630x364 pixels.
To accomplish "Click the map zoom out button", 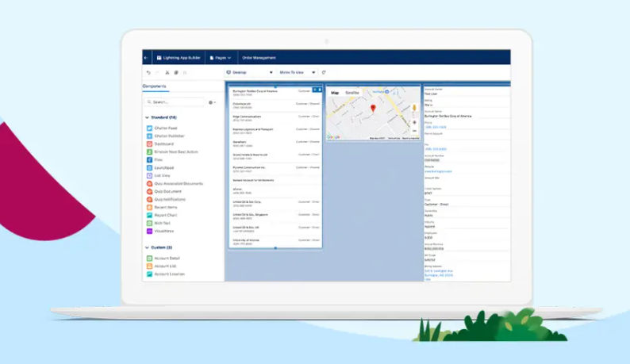I will pyautogui.click(x=414, y=131).
